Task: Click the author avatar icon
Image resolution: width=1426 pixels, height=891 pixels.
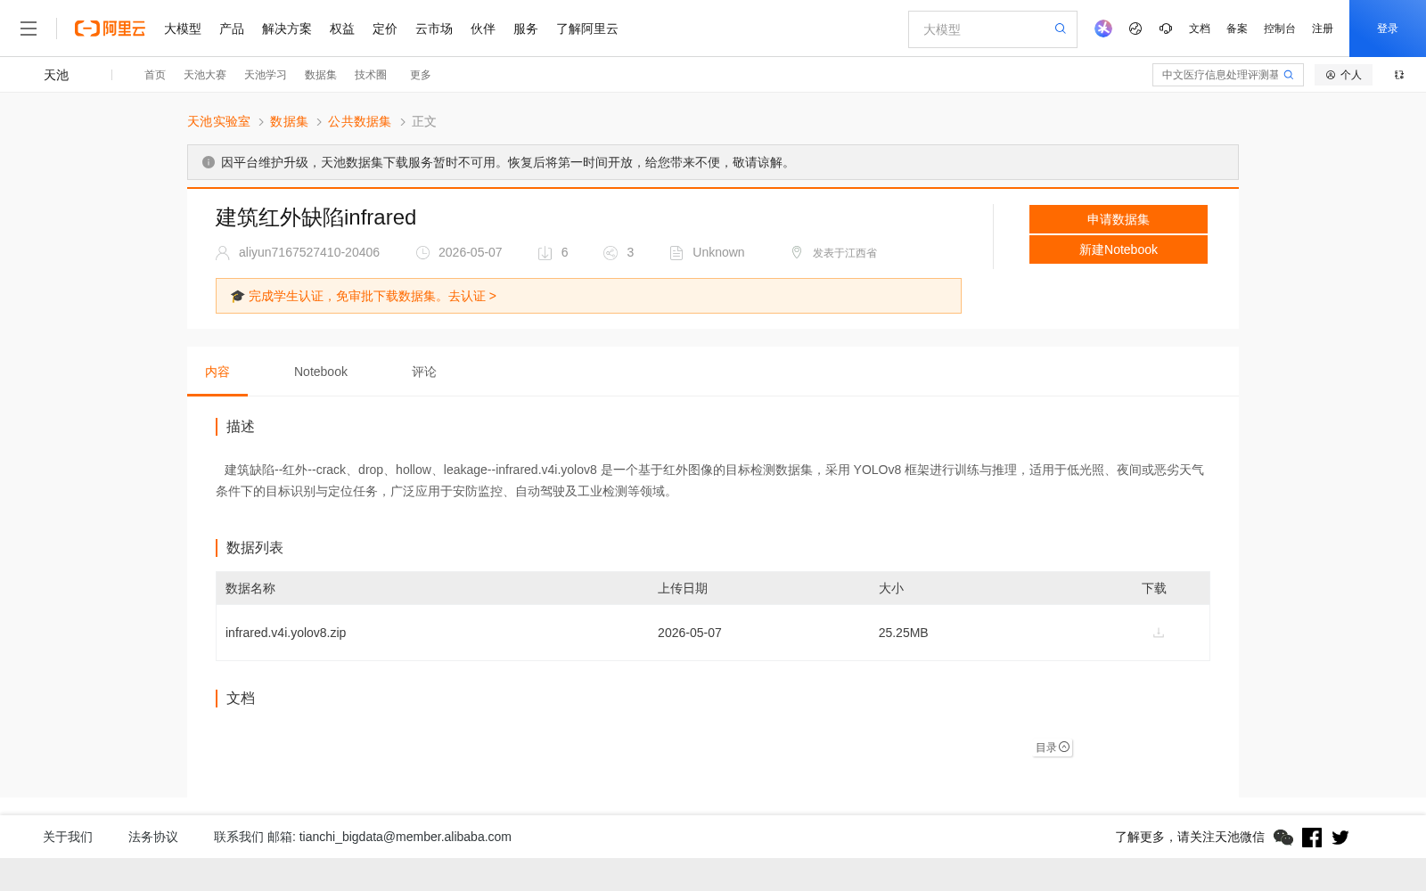Action: (223, 253)
